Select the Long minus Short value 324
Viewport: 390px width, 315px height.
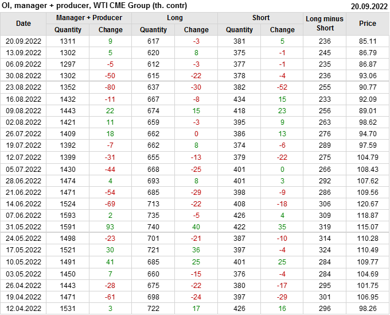pos(325,251)
